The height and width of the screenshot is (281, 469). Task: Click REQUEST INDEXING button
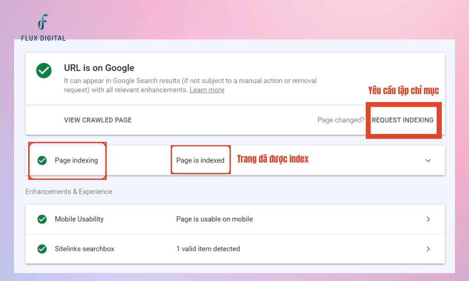402,120
